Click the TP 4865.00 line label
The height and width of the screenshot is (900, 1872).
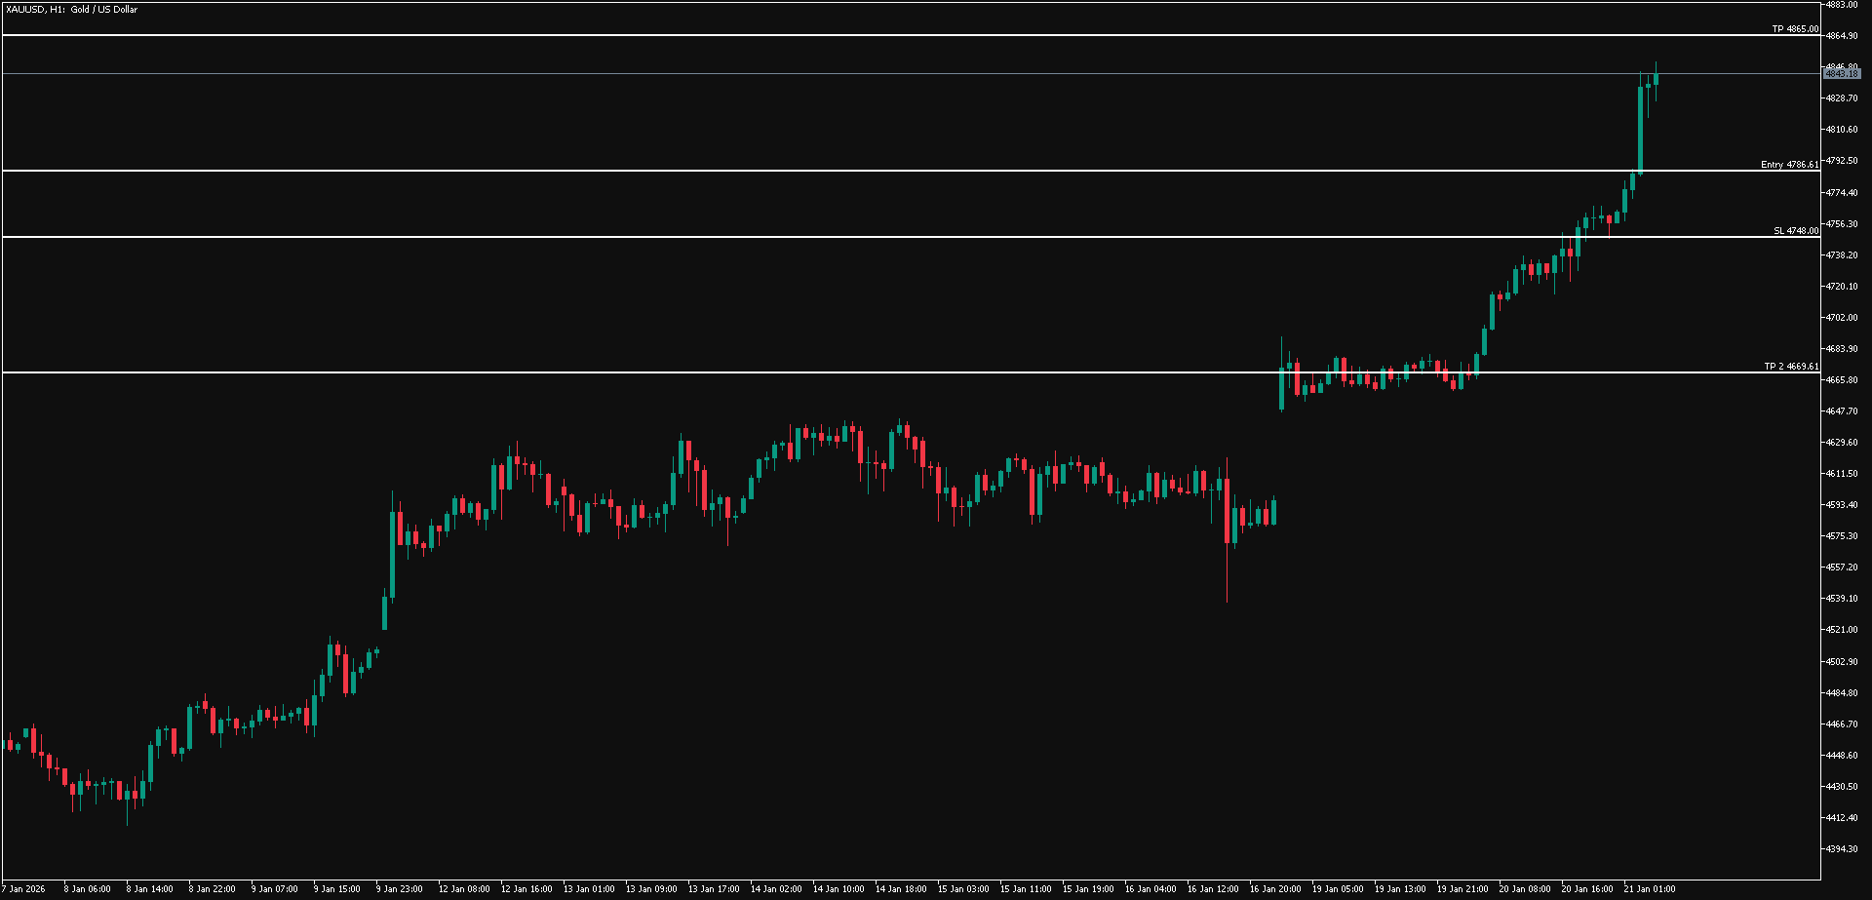[x=1795, y=29]
